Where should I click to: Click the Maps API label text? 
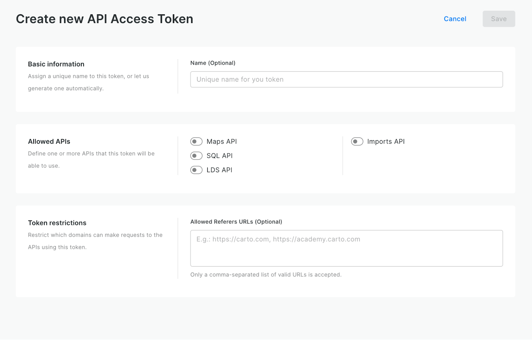[x=221, y=142]
